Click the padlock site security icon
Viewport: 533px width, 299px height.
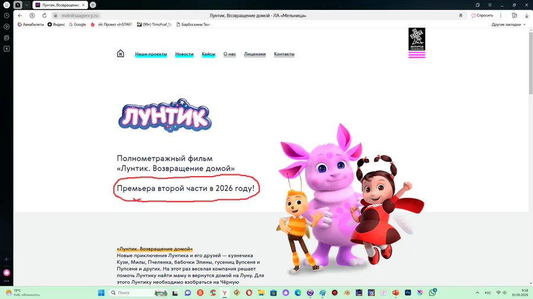pos(56,15)
